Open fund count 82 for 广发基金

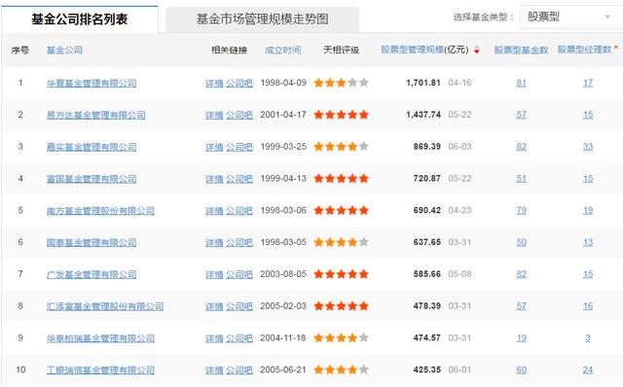(x=522, y=274)
